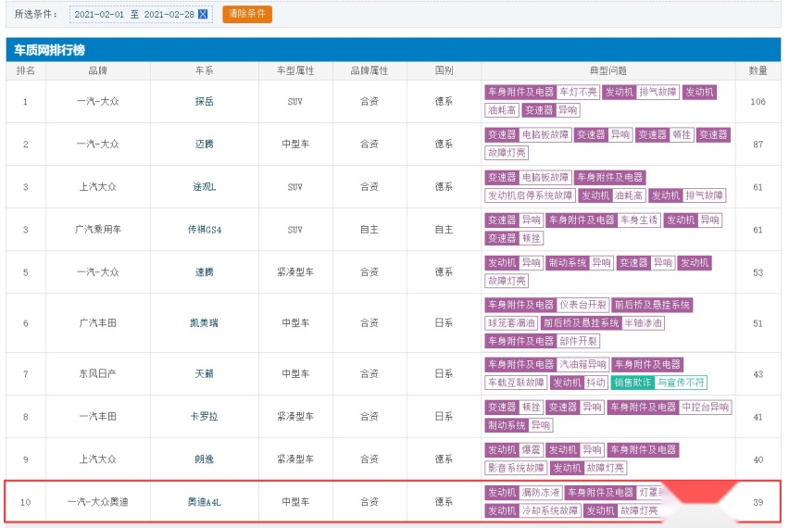
Task: Select the 106 count for 探岳
Action: point(758,102)
